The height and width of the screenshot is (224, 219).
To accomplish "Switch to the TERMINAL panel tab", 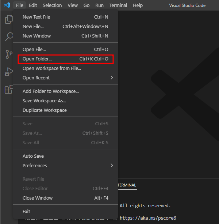I will 127,185.
